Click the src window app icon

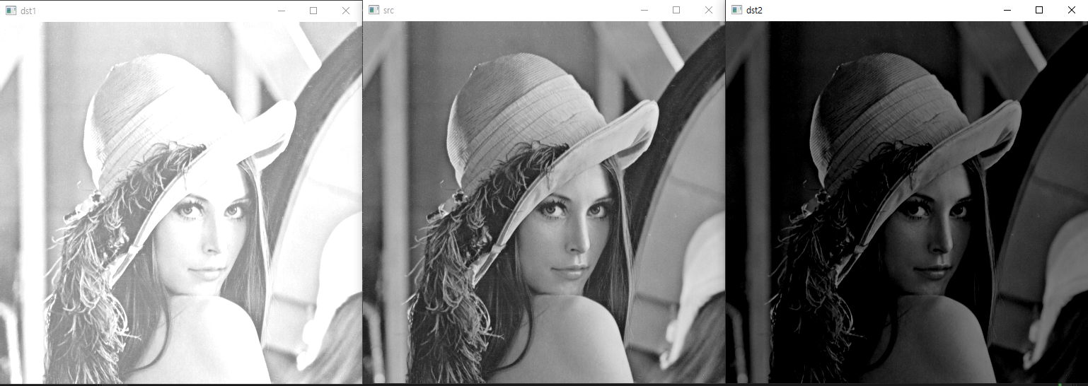374,10
